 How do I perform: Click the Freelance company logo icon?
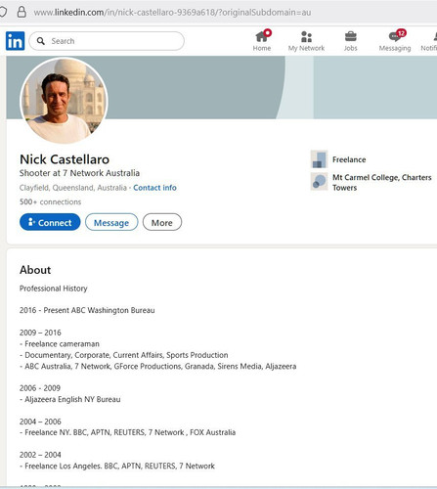319,159
